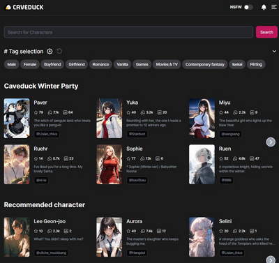Image resolution: width=279 pixels, height=263 pixels.
Task: Toggle the Games tag filter
Action: tap(142, 64)
